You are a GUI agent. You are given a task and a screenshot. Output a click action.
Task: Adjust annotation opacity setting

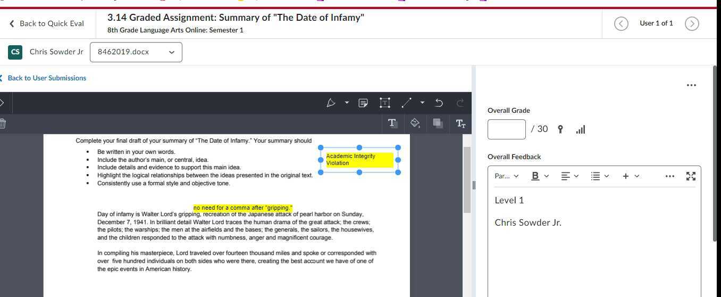click(x=438, y=123)
